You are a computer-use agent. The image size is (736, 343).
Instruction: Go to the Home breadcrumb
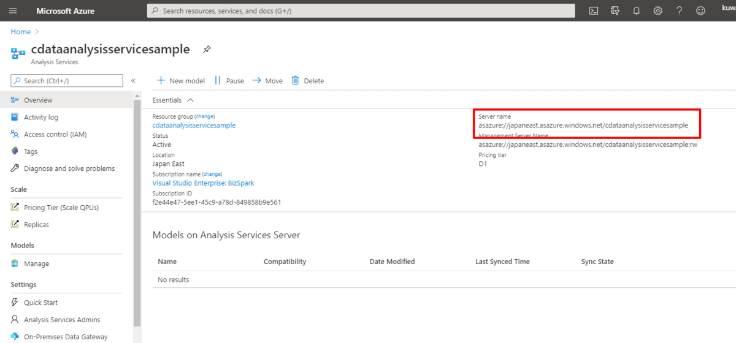pyautogui.click(x=20, y=31)
